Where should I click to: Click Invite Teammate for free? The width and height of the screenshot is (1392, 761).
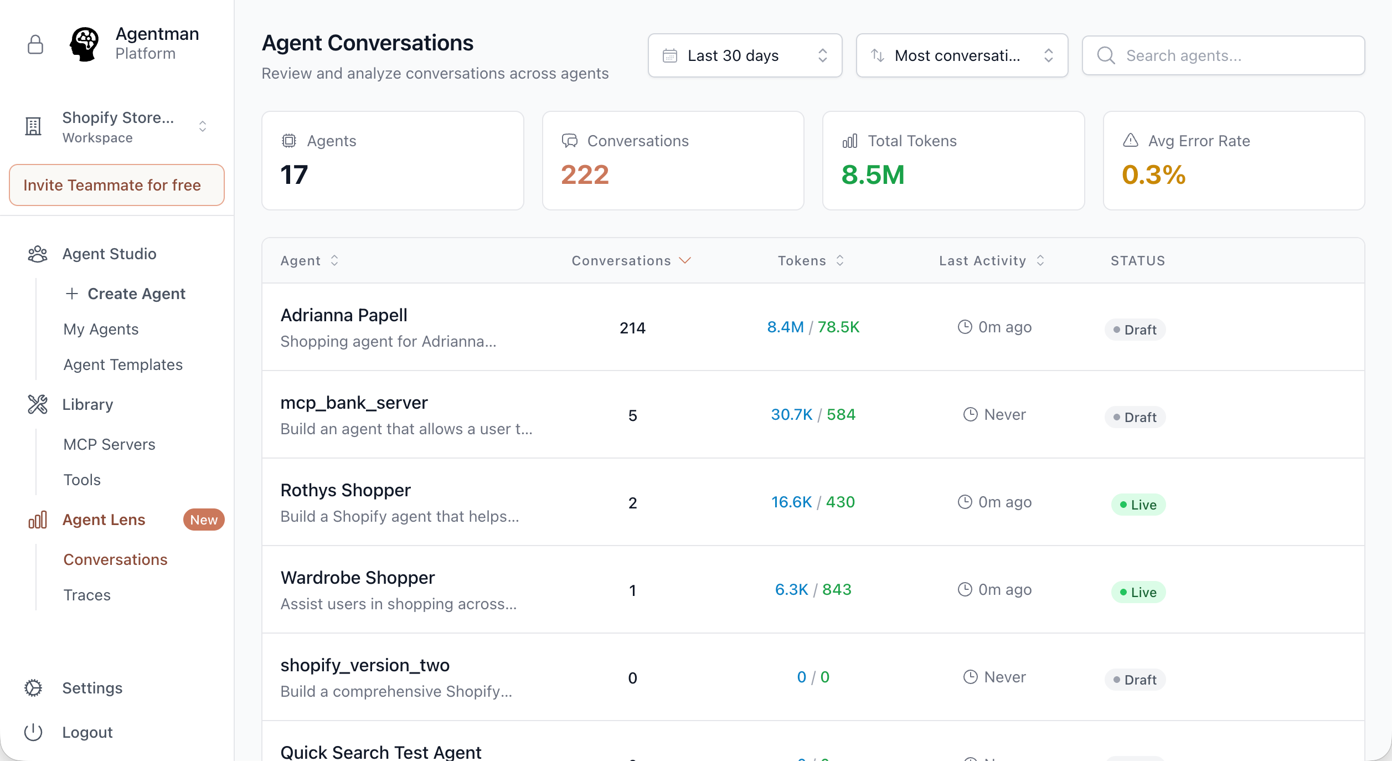point(116,185)
